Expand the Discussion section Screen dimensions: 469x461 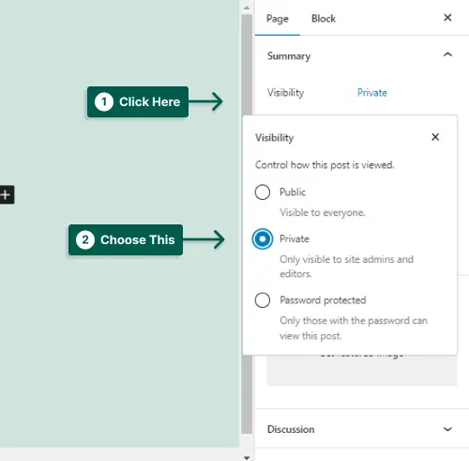coord(447,429)
